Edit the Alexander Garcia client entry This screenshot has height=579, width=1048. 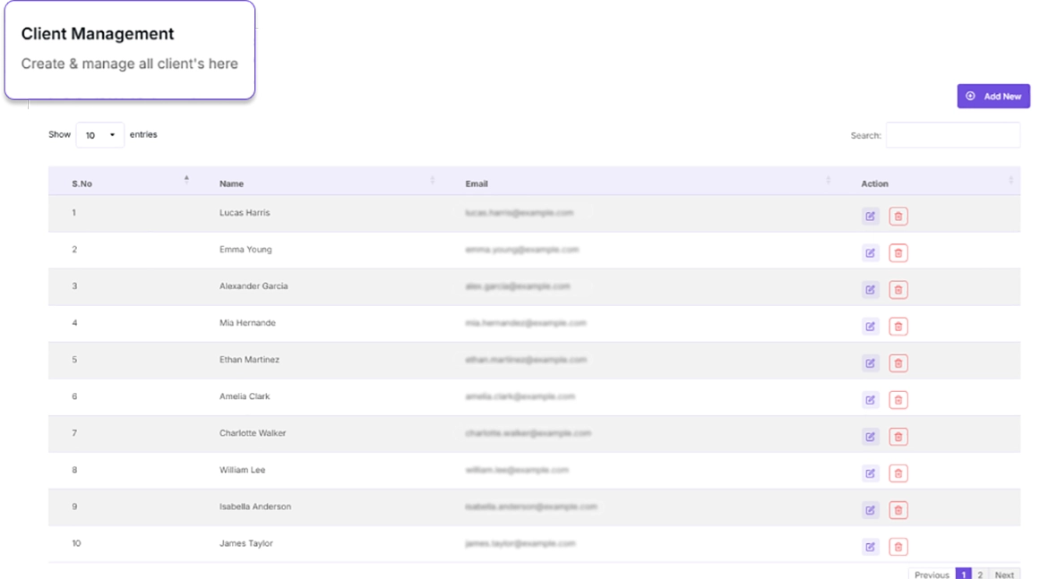tap(870, 290)
